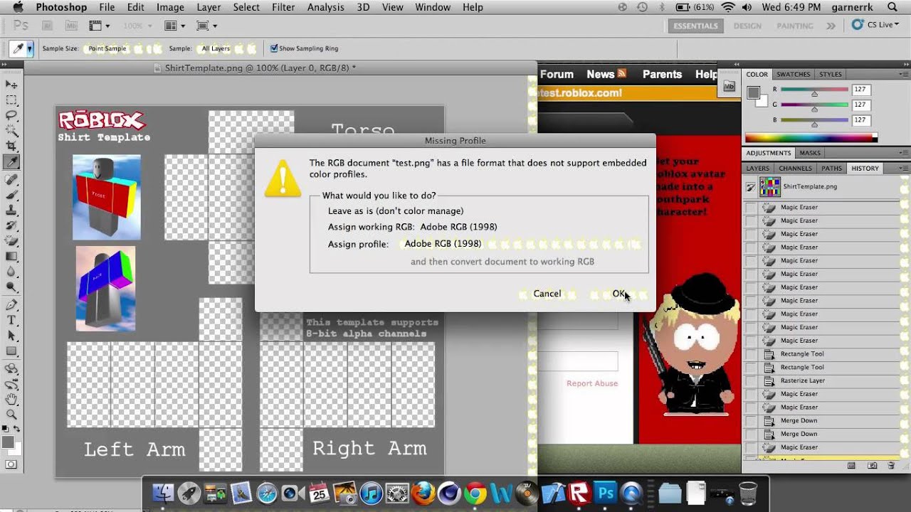Select the Essentials workspace button

pos(695,26)
